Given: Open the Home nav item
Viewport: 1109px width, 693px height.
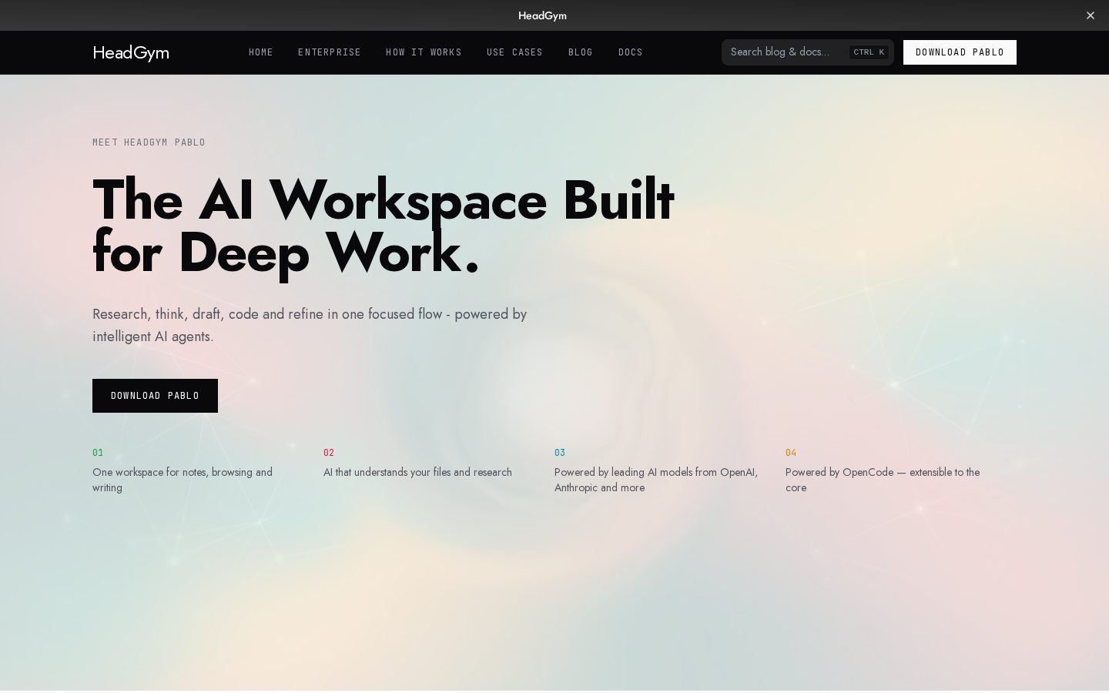Looking at the screenshot, I should (x=261, y=52).
